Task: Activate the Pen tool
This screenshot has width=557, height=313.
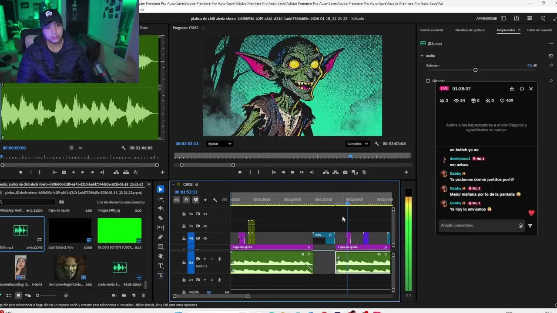Action: point(161,237)
